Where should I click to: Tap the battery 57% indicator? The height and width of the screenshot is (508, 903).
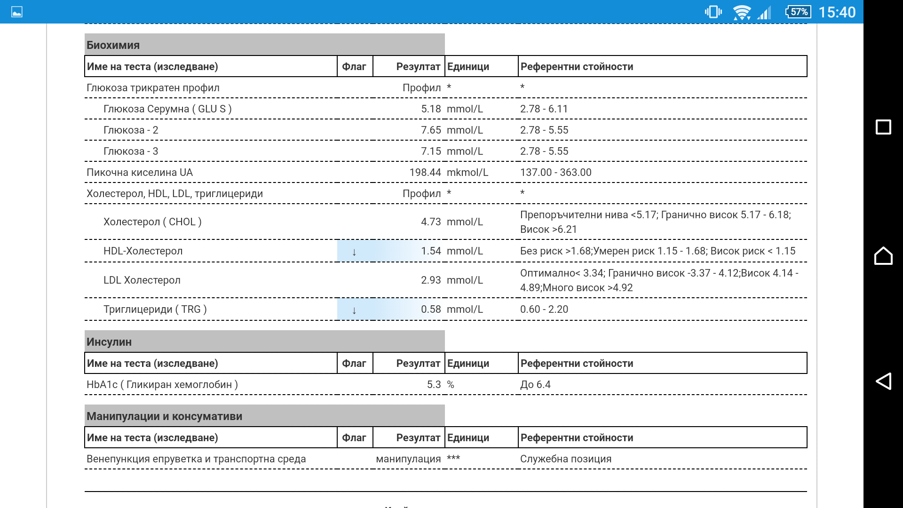(x=798, y=12)
